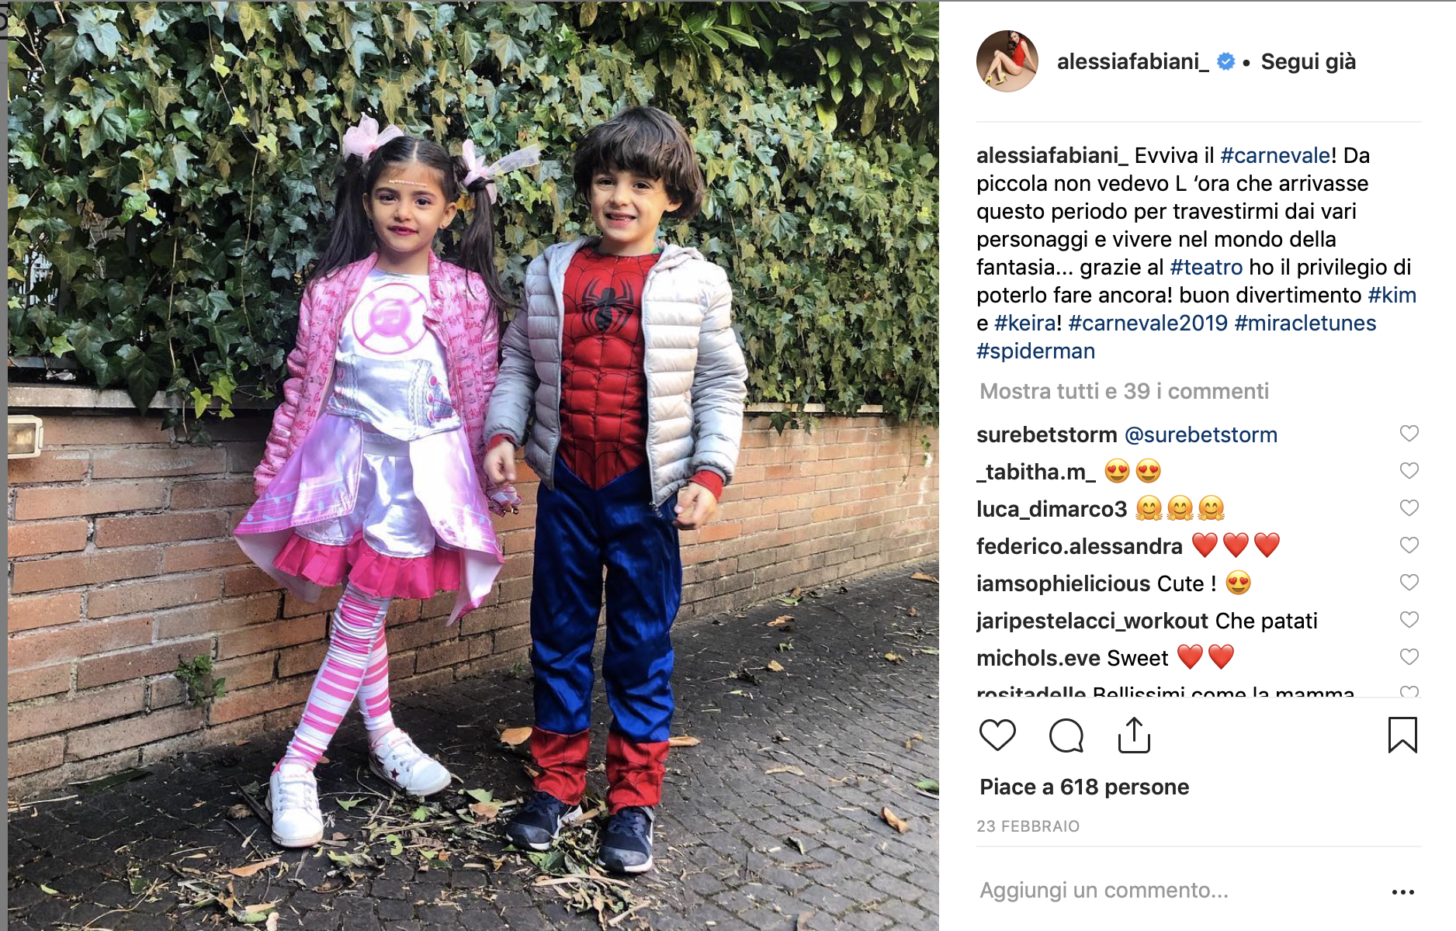Open the three-dot more options menu
Screen dimensions: 1456x931
click(1402, 892)
